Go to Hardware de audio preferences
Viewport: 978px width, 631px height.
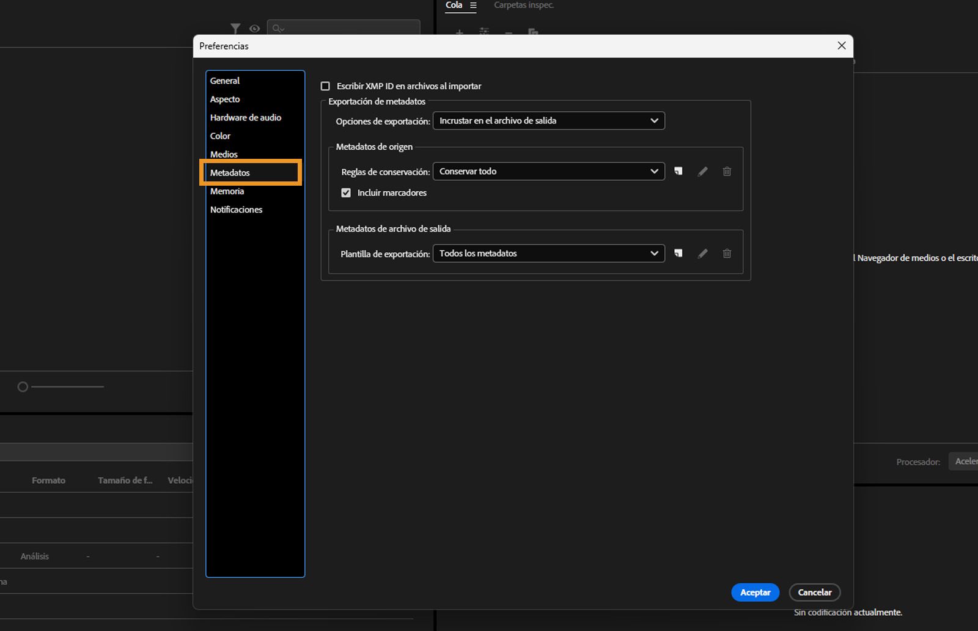point(246,117)
